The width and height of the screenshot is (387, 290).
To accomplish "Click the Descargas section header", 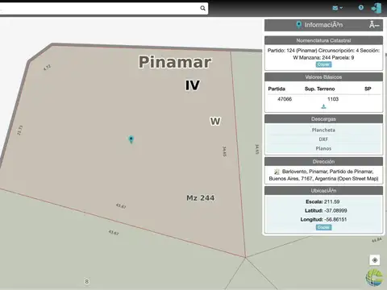I will 323,119.
